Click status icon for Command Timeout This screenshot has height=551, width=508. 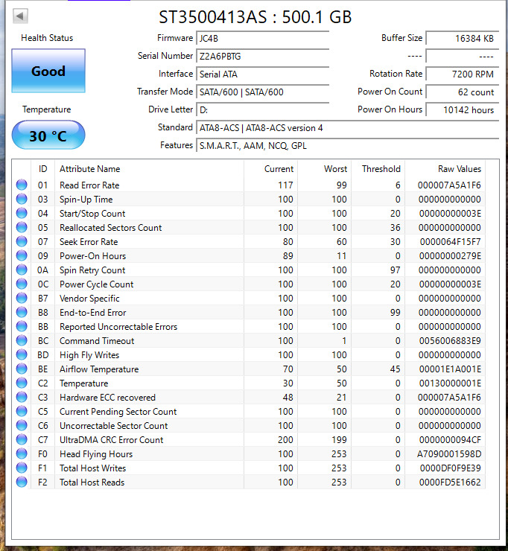22,340
